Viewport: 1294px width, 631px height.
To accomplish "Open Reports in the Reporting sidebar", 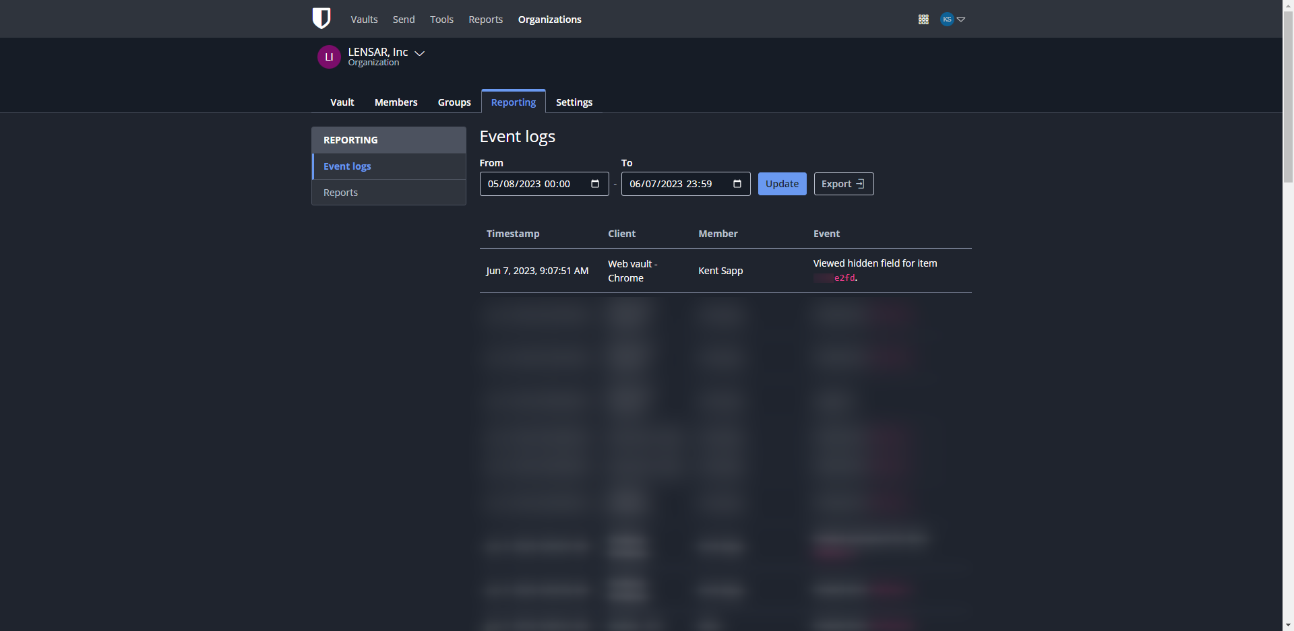I will click(x=340, y=192).
